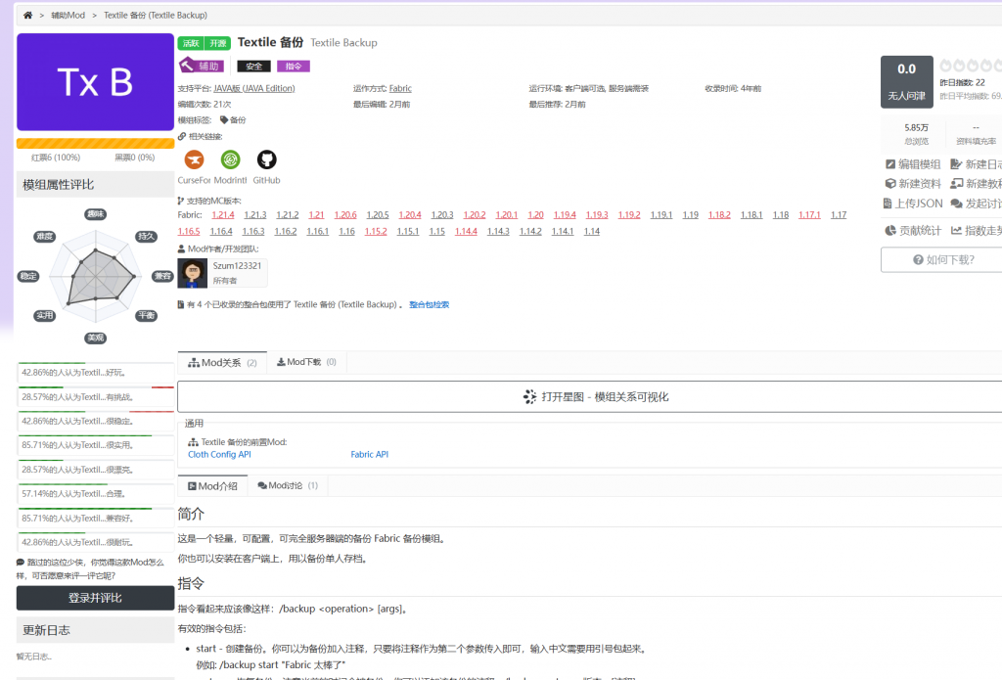Select Fabric version 1.21.4

223,215
